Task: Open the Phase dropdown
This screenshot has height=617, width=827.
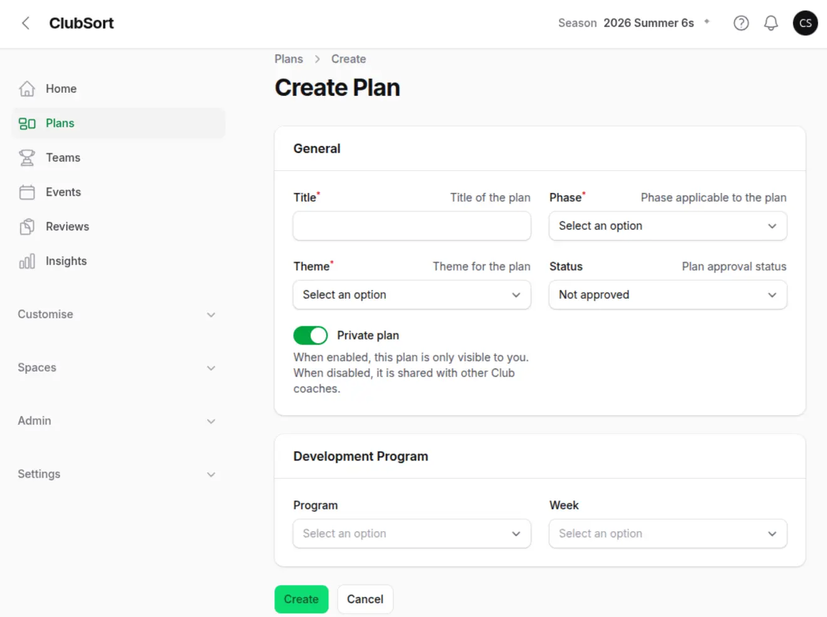Action: tap(668, 226)
